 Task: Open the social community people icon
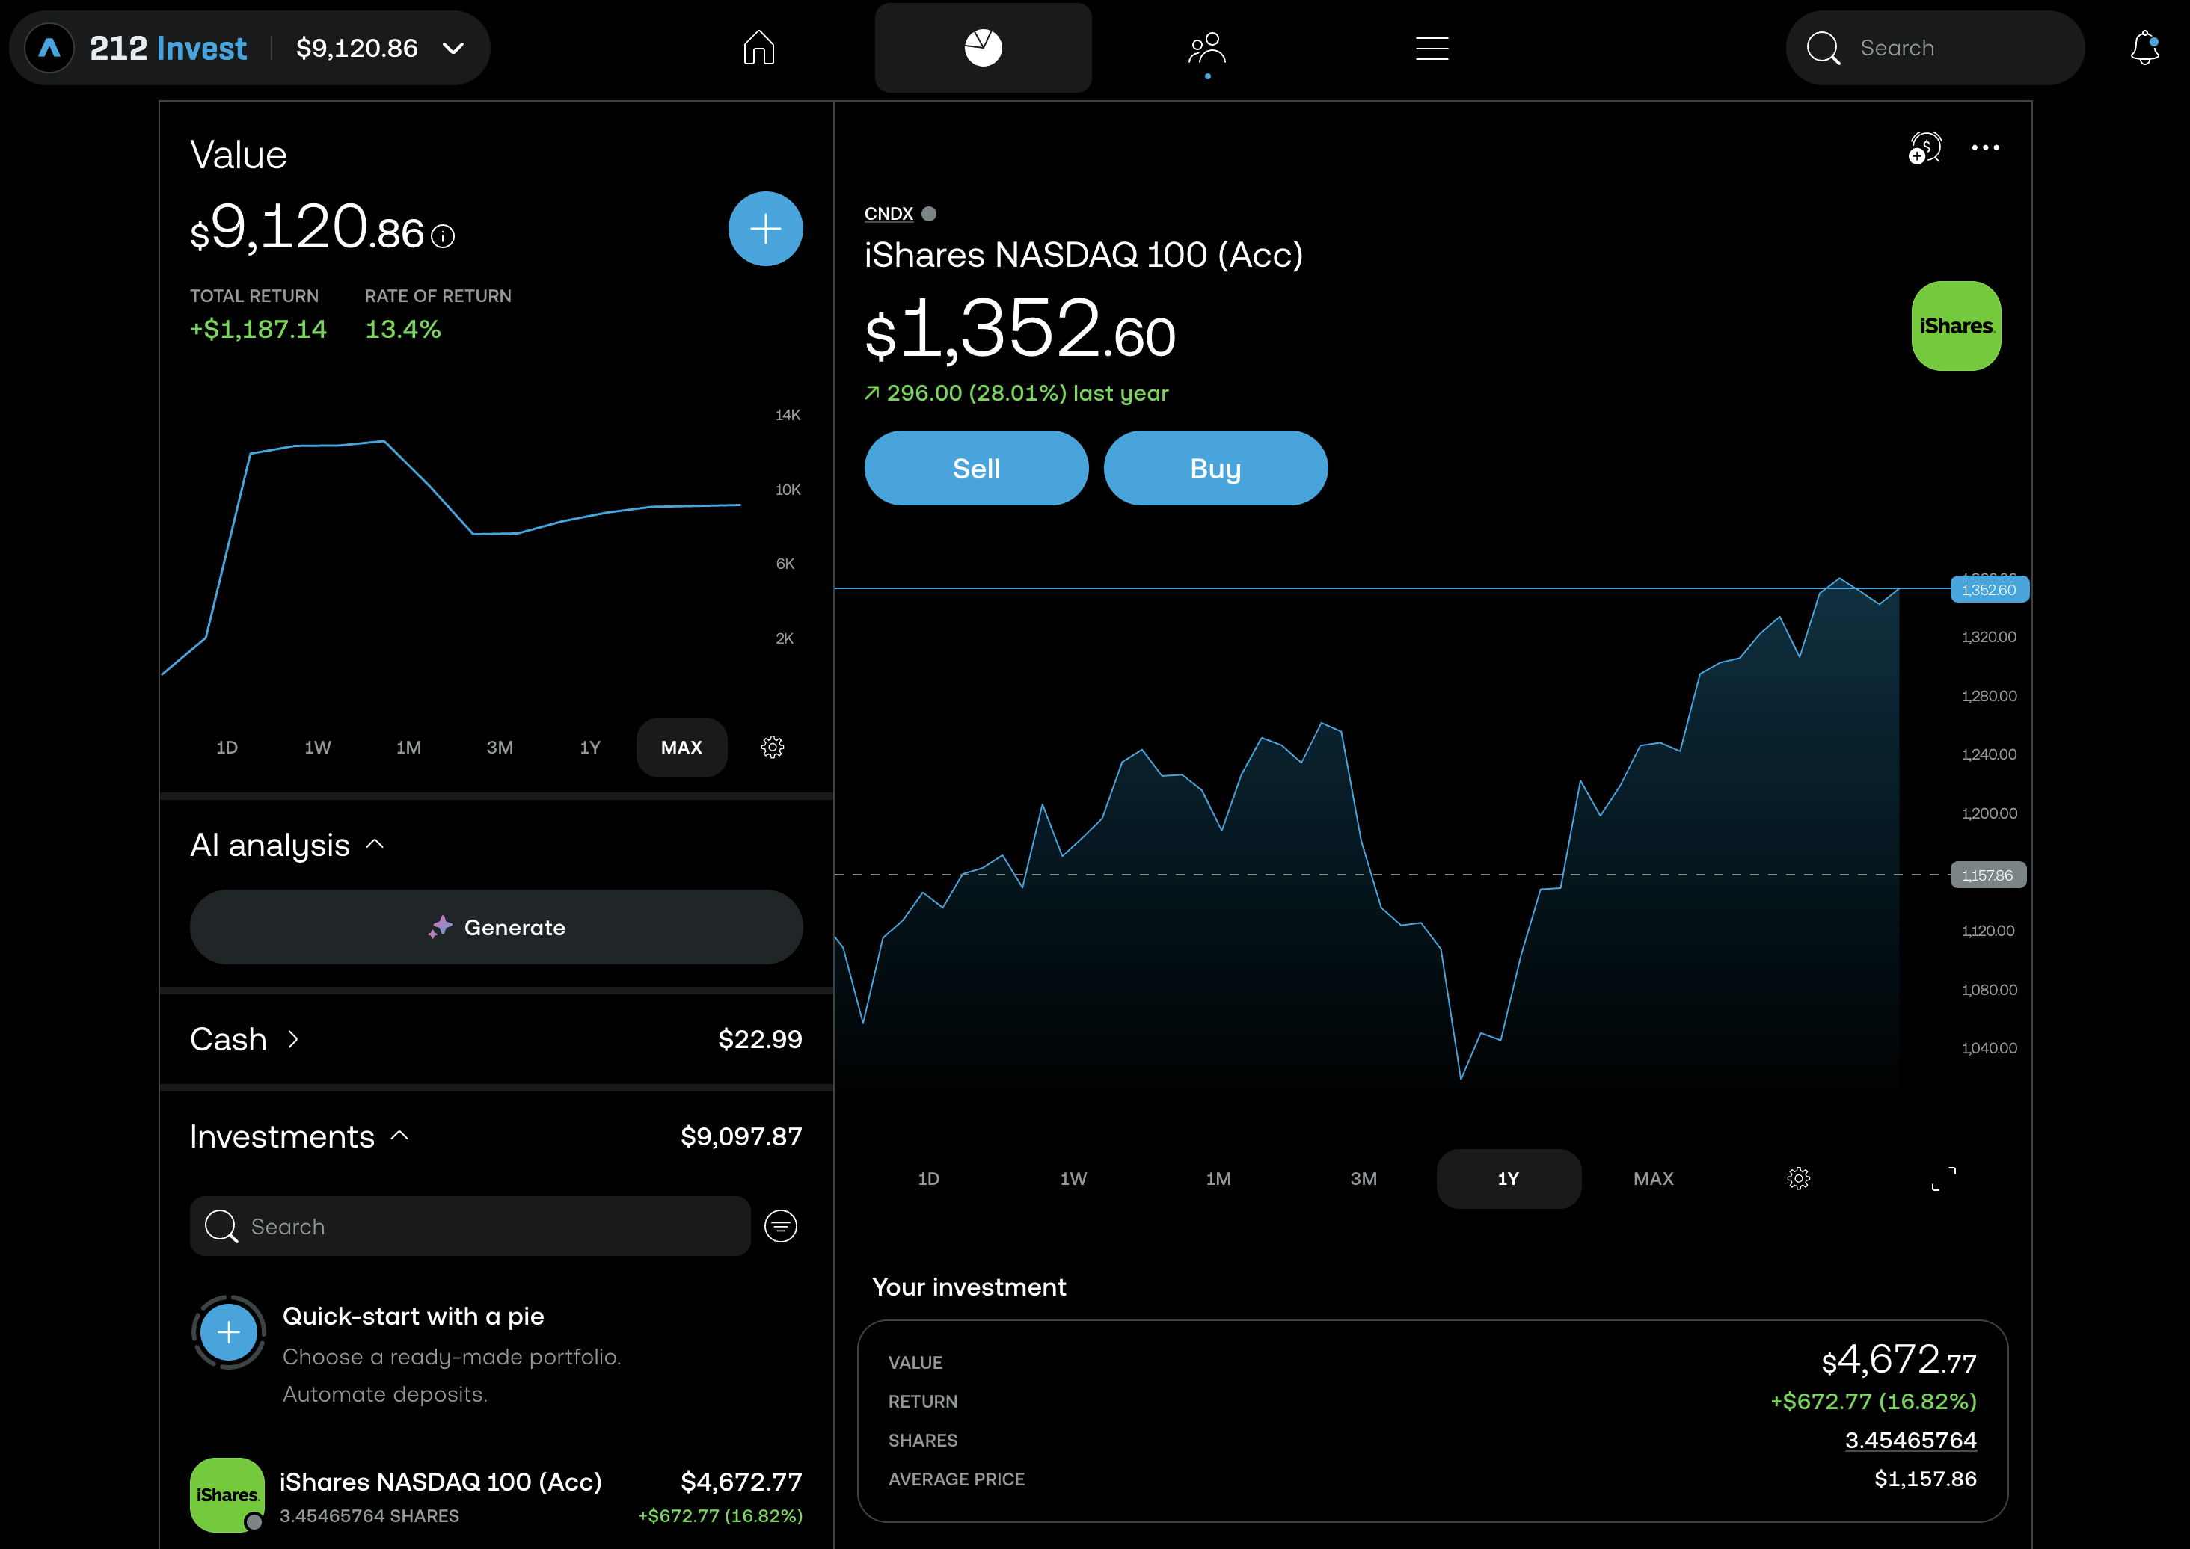click(x=1206, y=48)
